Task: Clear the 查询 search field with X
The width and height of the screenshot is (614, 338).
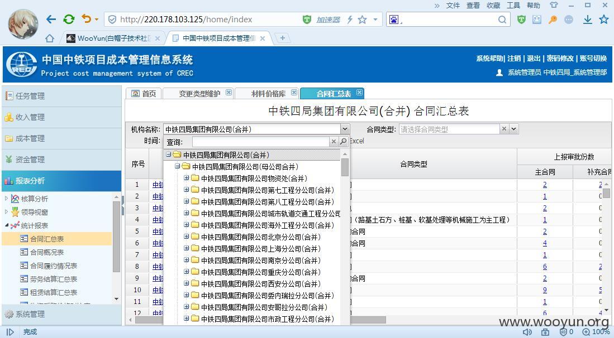Action: pos(334,142)
